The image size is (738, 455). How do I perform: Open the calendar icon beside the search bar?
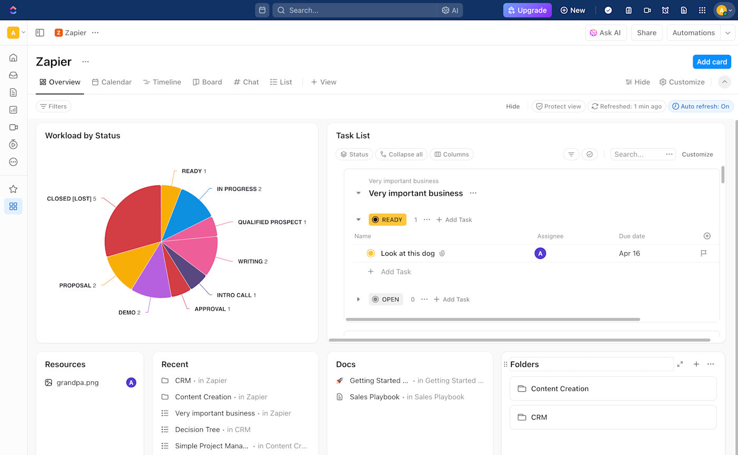click(262, 10)
